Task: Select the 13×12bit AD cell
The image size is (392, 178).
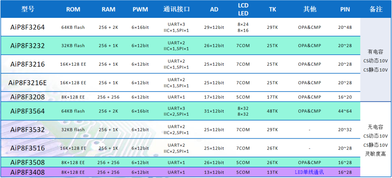Action: [x=214, y=172]
